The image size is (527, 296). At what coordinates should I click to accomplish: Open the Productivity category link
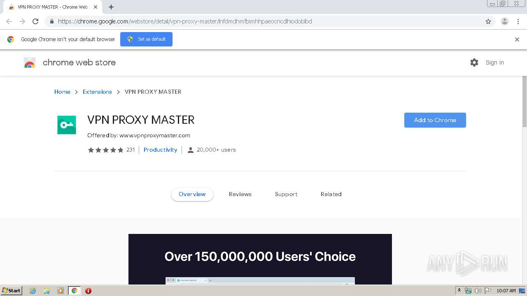pyautogui.click(x=160, y=150)
